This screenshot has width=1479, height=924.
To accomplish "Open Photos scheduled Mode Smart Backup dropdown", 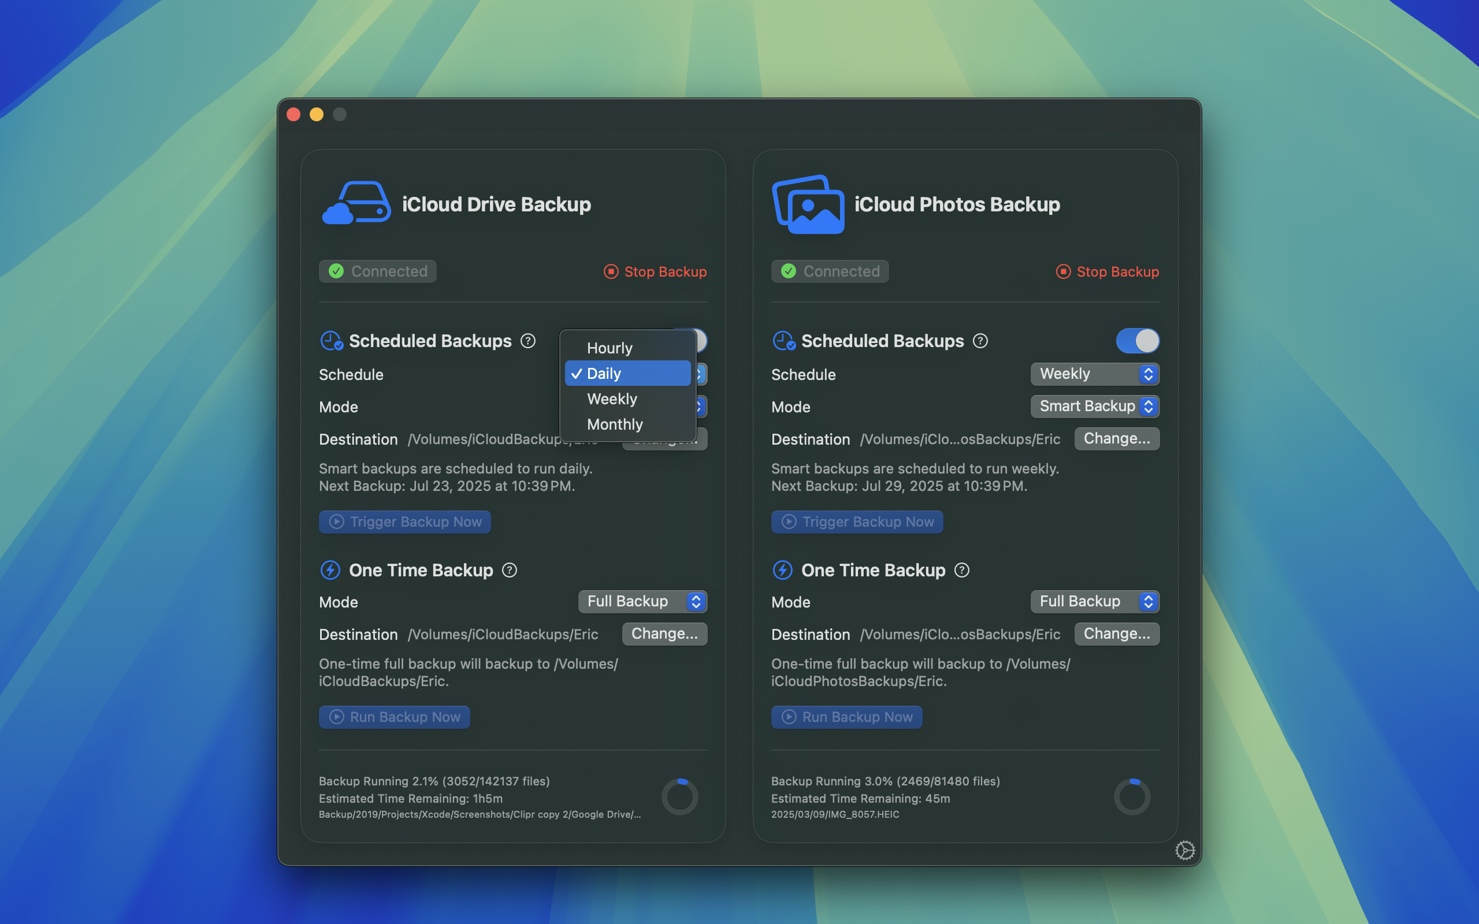I will [x=1095, y=407].
